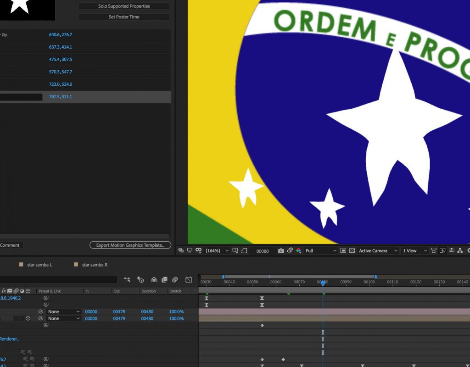
Task: Toggle the Draft 3D button in timeline
Action: pyautogui.click(x=140, y=279)
